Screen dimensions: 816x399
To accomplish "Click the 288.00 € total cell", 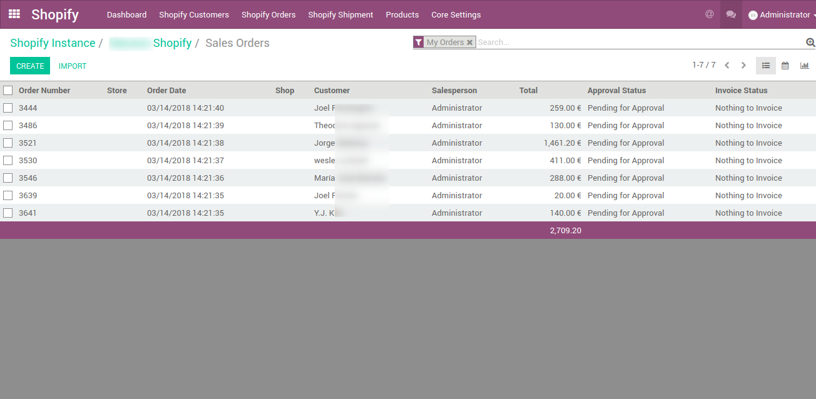I will [x=566, y=178].
